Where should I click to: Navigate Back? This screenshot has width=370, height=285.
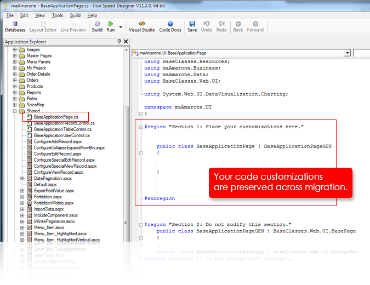(x=238, y=27)
